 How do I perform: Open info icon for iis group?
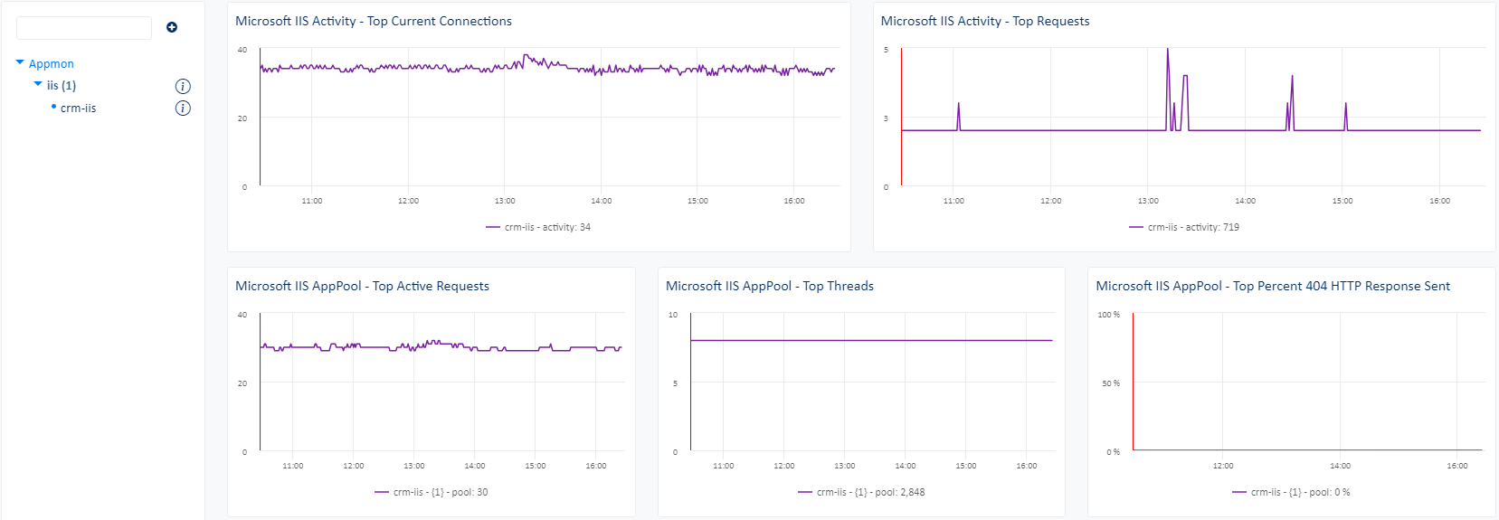point(183,86)
